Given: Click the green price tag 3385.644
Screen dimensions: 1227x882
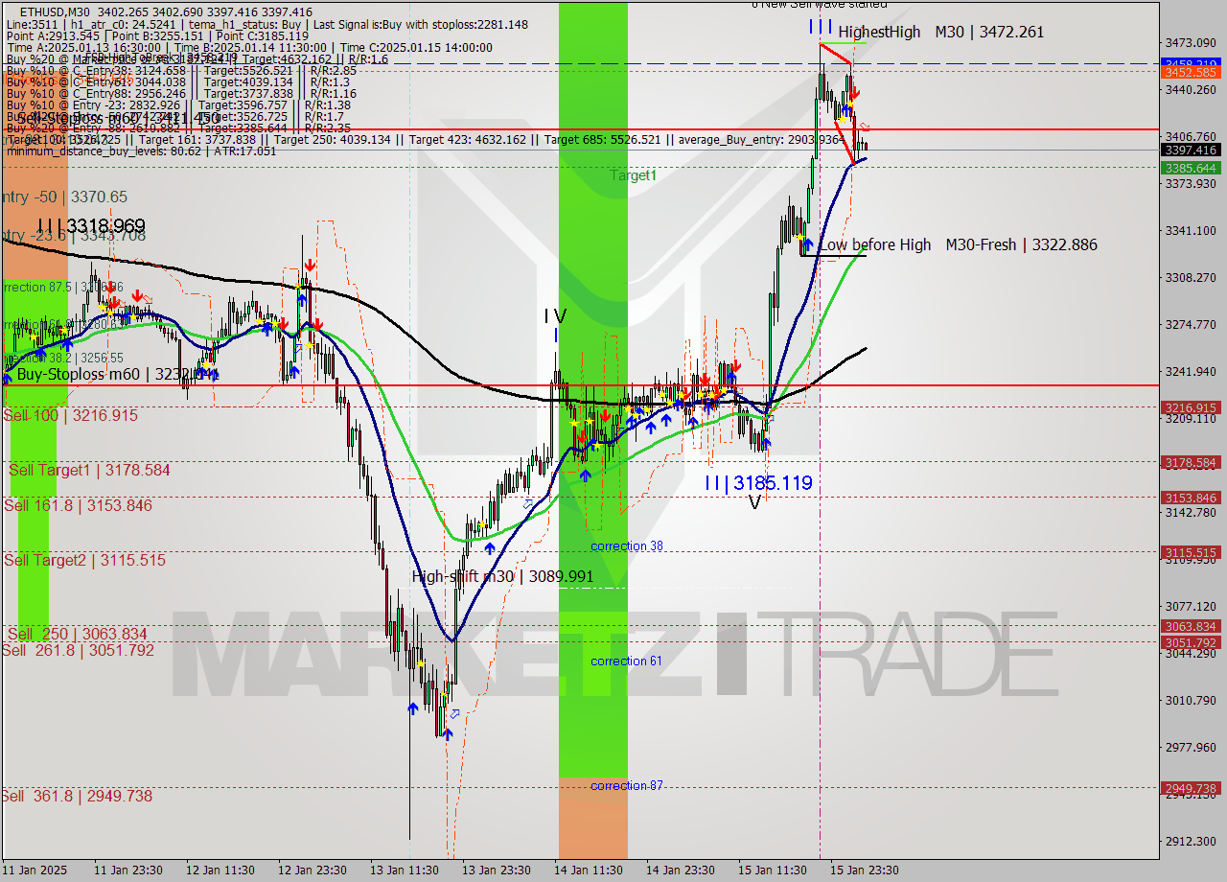Looking at the screenshot, I should tap(1190, 168).
